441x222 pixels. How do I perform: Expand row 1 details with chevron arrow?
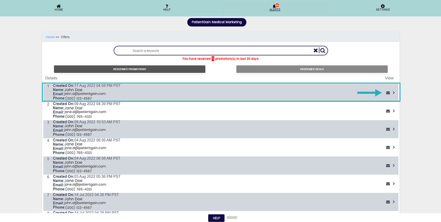[394, 93]
